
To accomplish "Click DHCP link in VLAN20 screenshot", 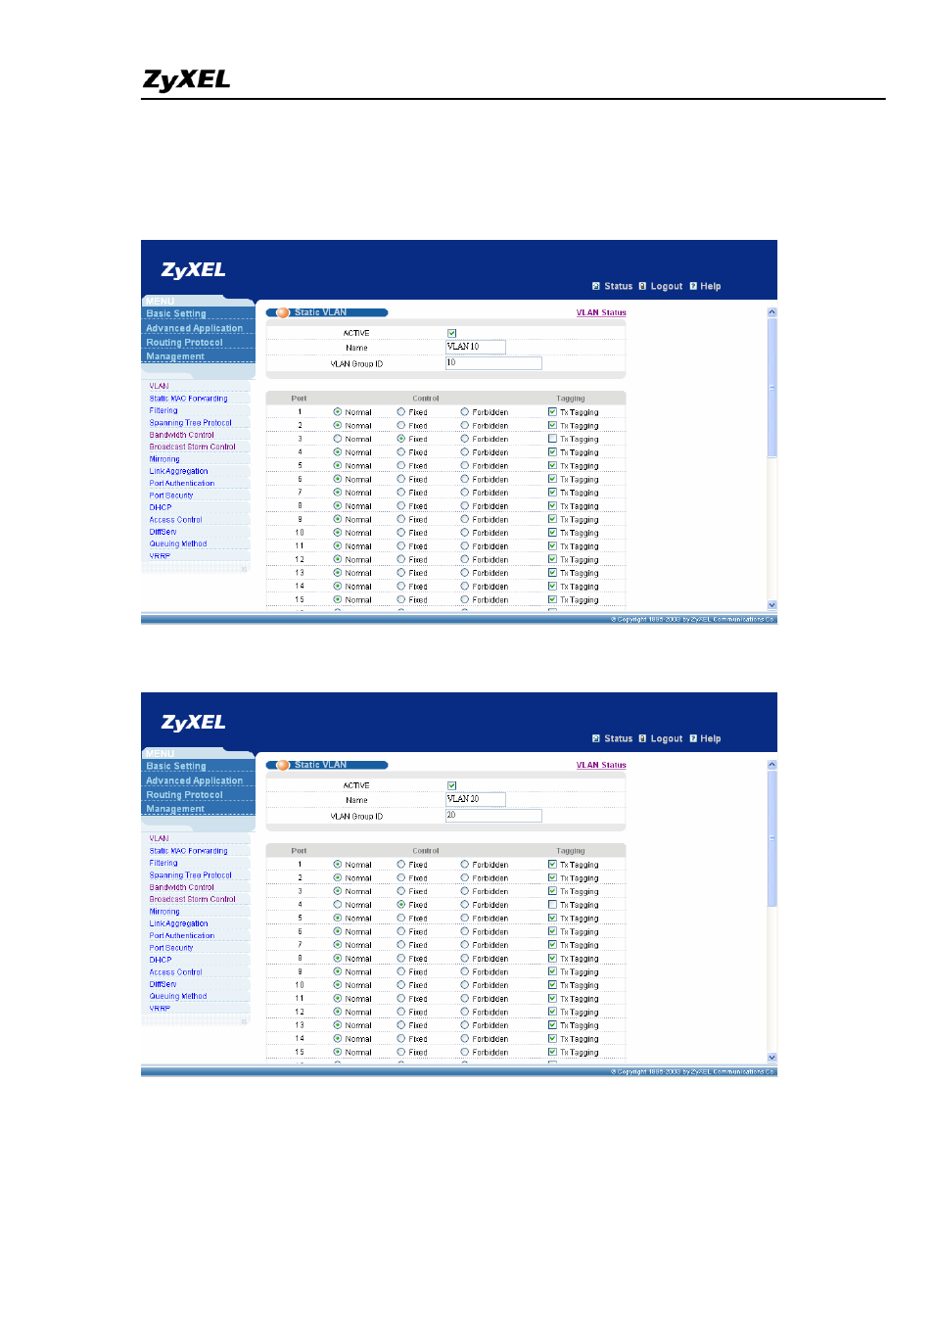I will pyautogui.click(x=161, y=960).
